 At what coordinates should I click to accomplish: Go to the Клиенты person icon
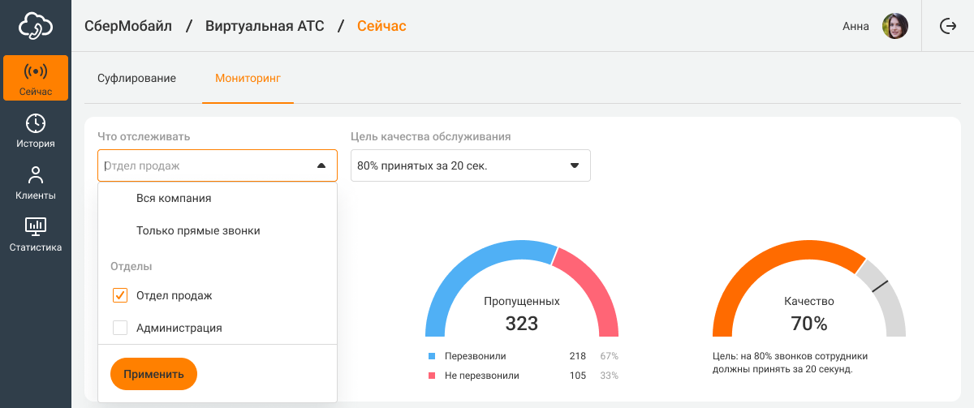[36, 175]
